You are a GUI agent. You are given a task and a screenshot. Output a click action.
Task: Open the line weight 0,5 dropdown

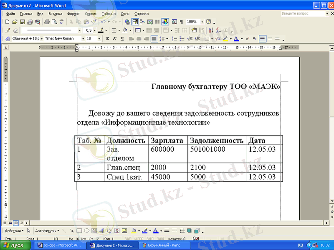[x=95, y=30]
